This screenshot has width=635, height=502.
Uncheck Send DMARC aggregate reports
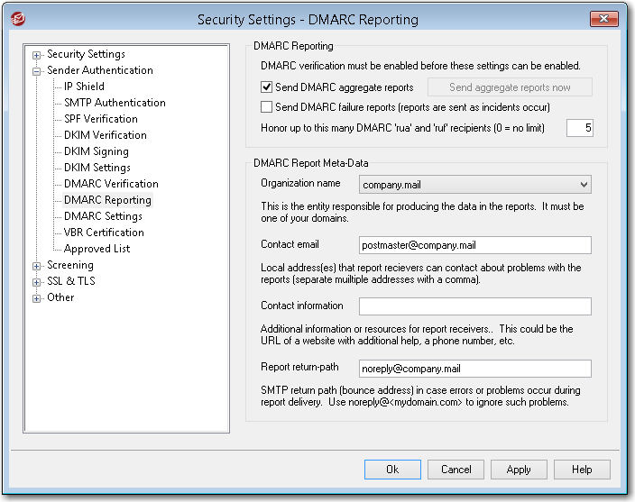tap(266, 87)
